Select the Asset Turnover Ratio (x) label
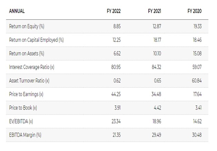The image size is (217, 151). click(x=29, y=81)
